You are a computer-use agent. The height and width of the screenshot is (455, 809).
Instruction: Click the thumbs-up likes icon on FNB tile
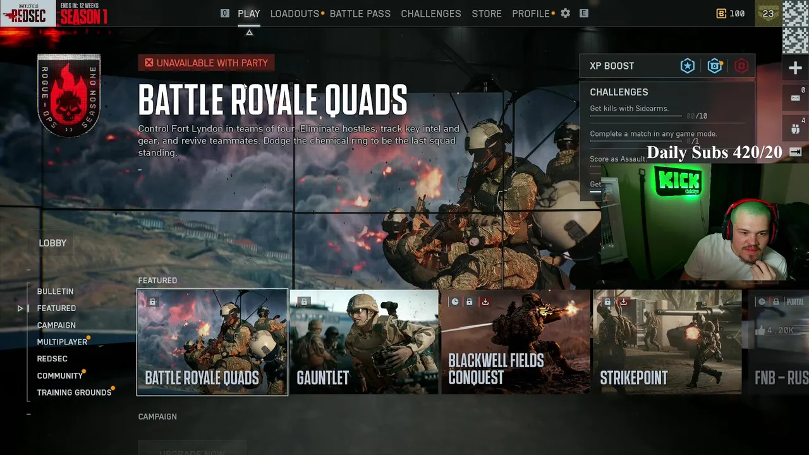[x=760, y=331]
